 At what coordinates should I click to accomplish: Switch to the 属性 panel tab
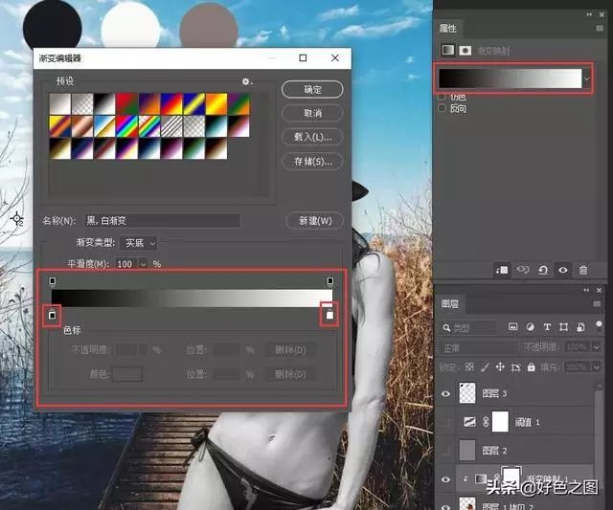[447, 29]
